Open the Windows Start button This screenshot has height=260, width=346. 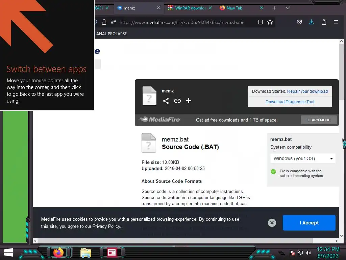[x=8, y=253]
